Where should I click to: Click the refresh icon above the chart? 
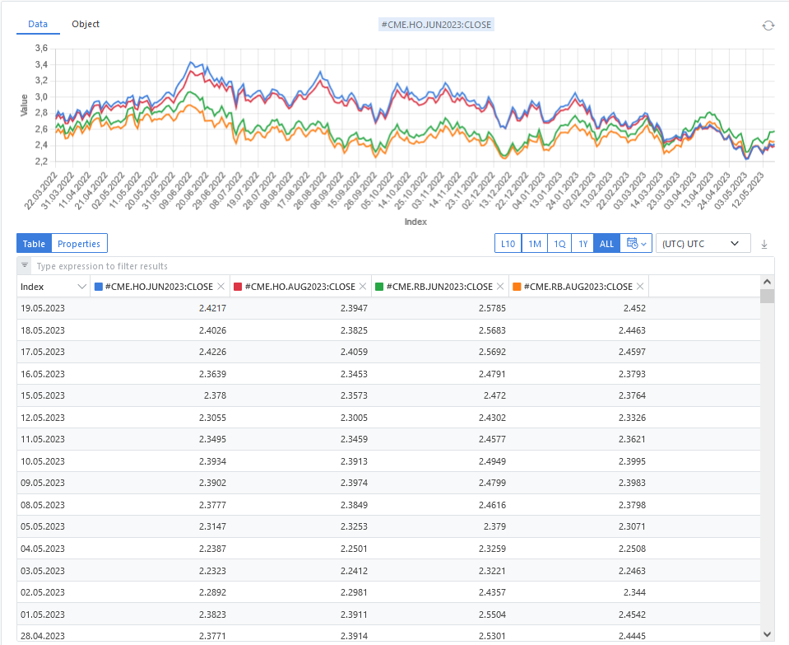(x=768, y=26)
